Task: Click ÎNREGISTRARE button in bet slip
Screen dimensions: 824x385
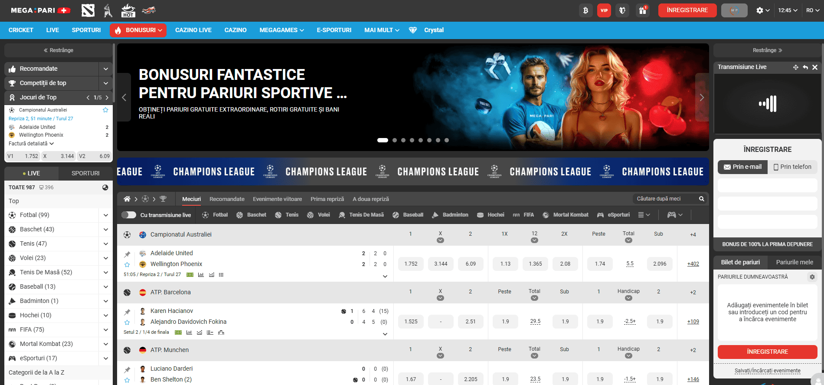Action: (768, 352)
